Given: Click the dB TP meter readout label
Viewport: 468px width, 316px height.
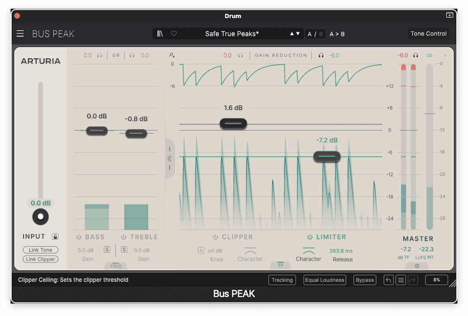Looking at the screenshot, I should (403, 257).
